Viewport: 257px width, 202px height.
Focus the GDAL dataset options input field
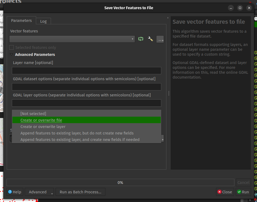[86, 87]
